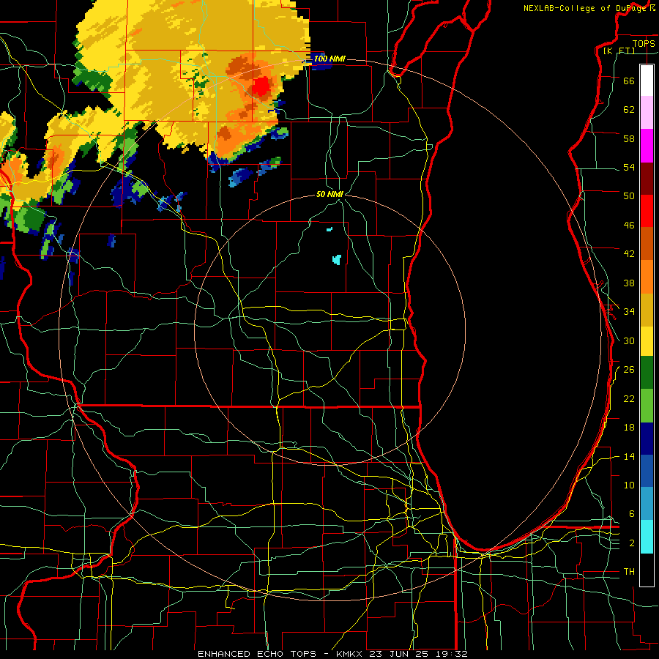Click the legend value 22
Viewport: 659px width, 659px height.
(x=629, y=398)
